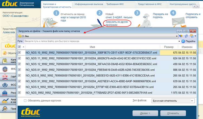Viewport: 203px width, 119px height.
Task: Click the Отменить button
Action: click(173, 113)
